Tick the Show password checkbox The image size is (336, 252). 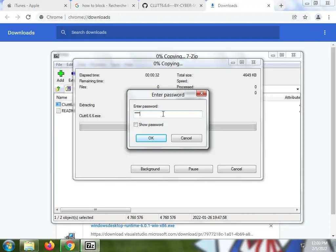(x=136, y=124)
